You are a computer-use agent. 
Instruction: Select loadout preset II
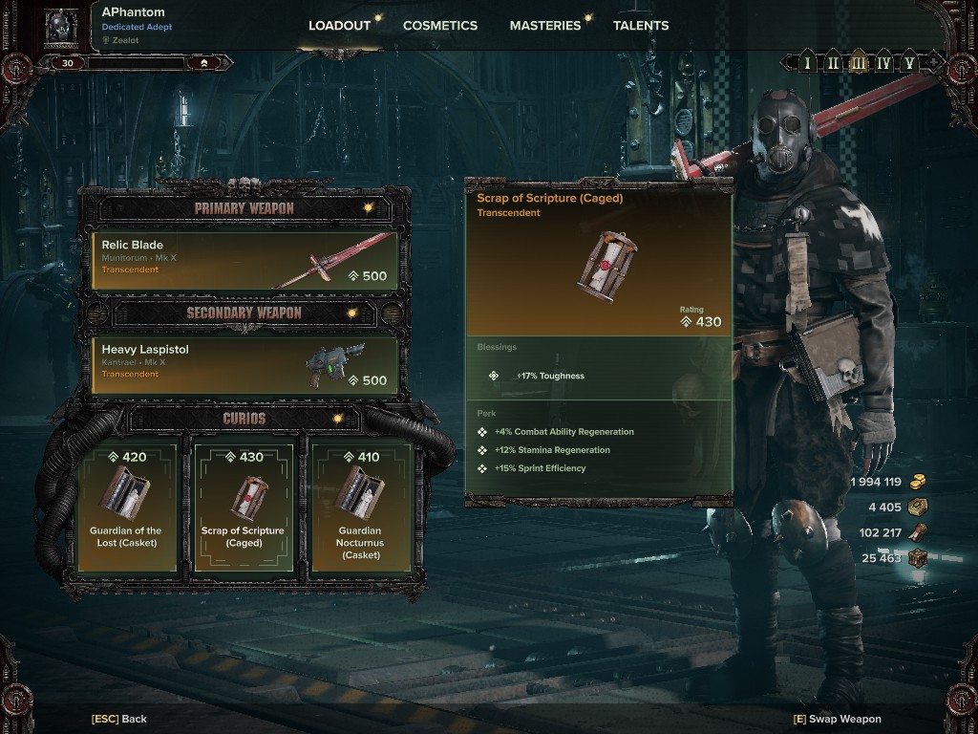tap(833, 62)
